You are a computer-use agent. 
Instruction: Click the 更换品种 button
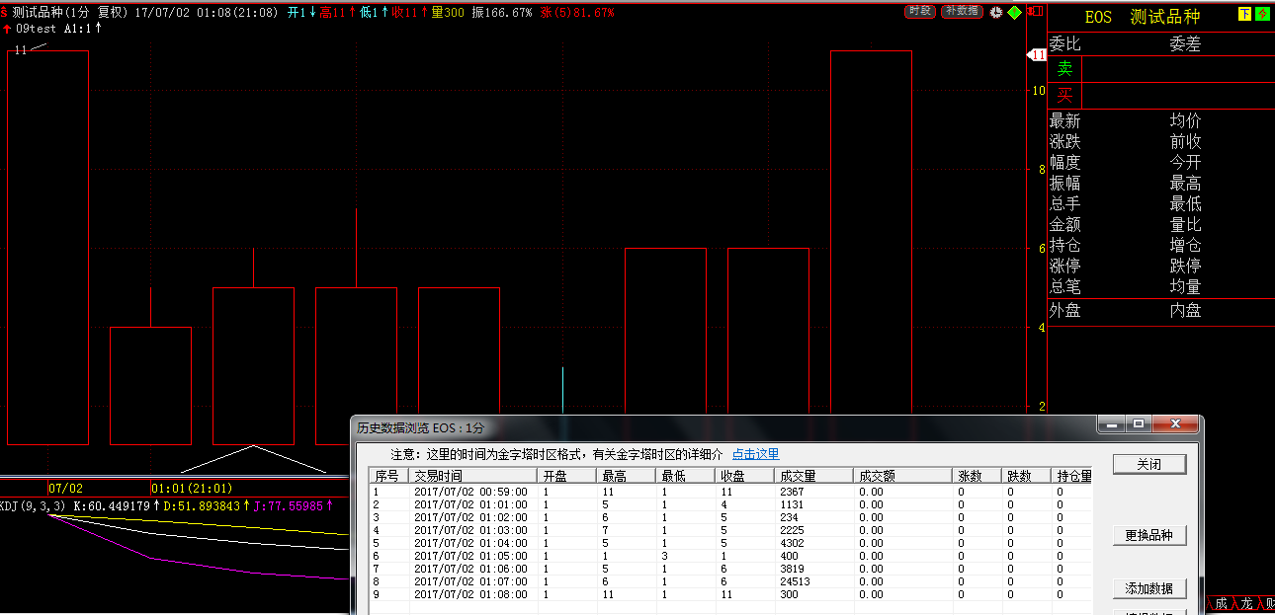(x=1148, y=536)
